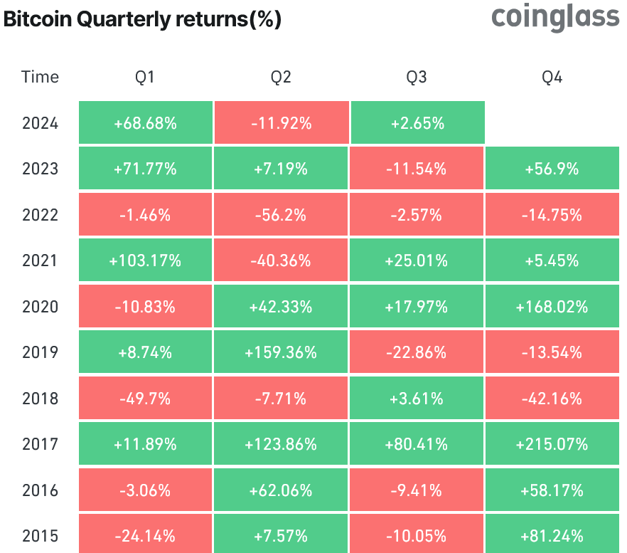Click the Q1 column header
This screenshot has width=627, height=553.
pyautogui.click(x=145, y=77)
